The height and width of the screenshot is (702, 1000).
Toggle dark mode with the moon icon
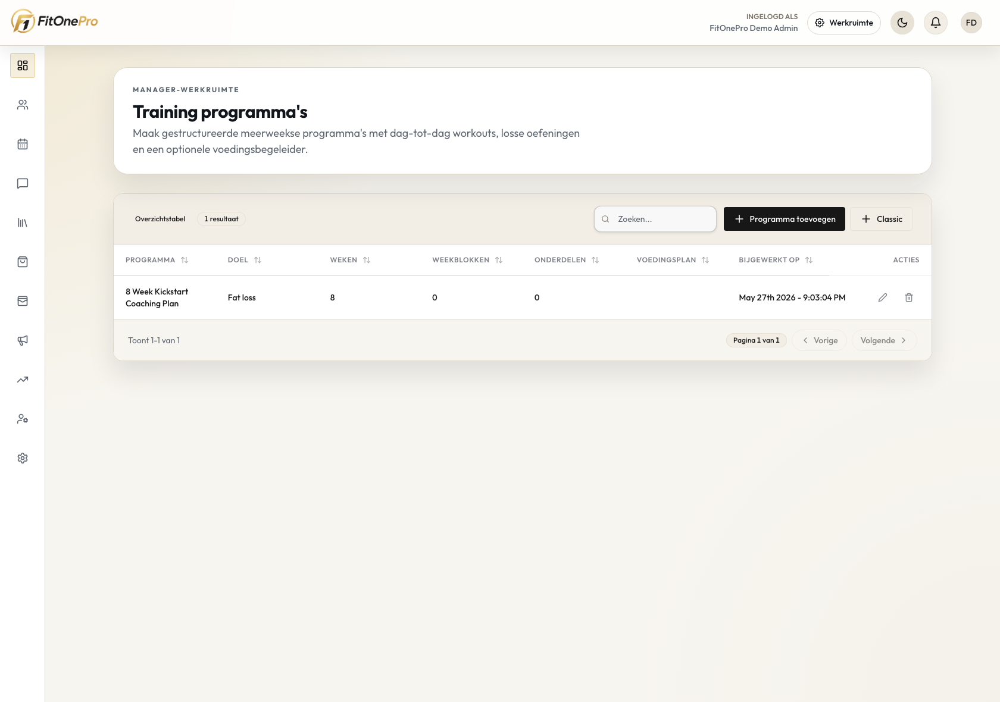coord(902,23)
